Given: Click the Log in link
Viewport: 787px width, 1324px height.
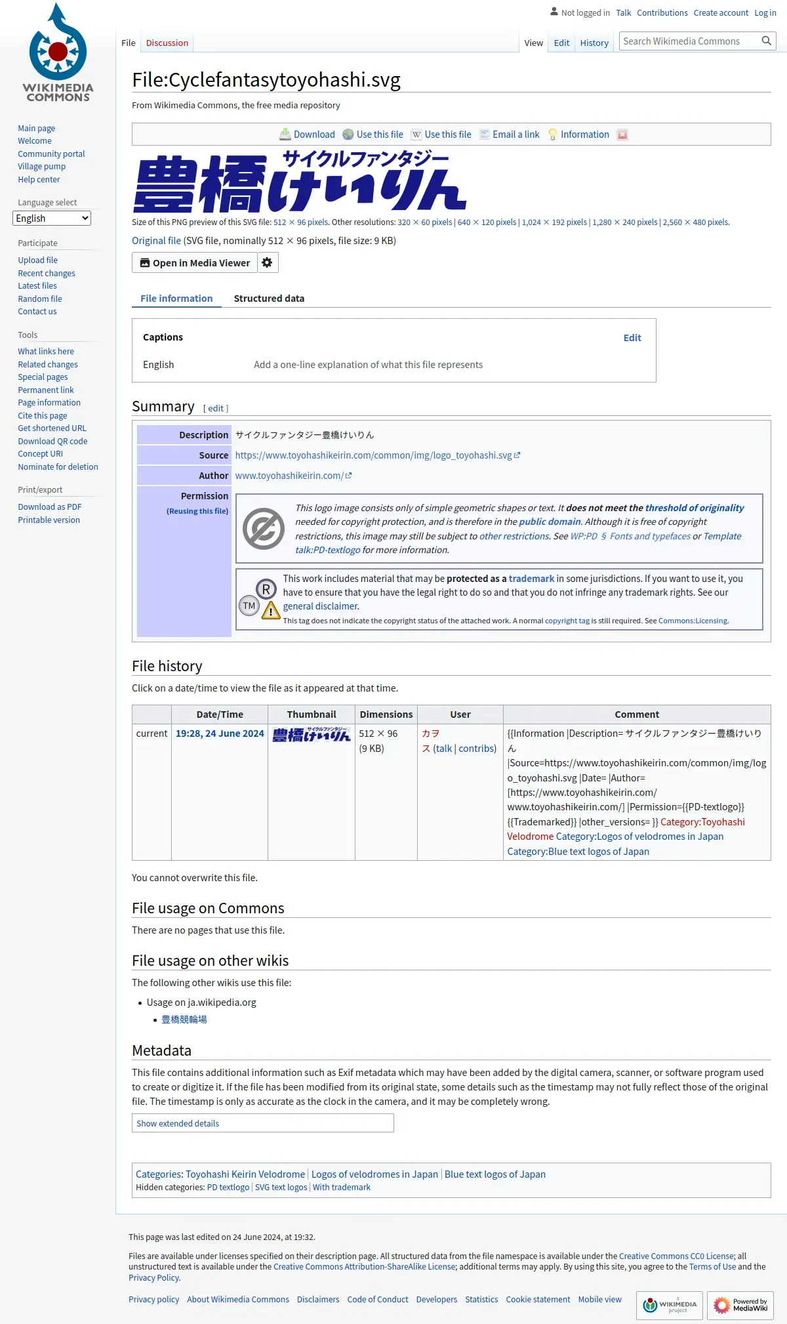Looking at the screenshot, I should tap(765, 12).
